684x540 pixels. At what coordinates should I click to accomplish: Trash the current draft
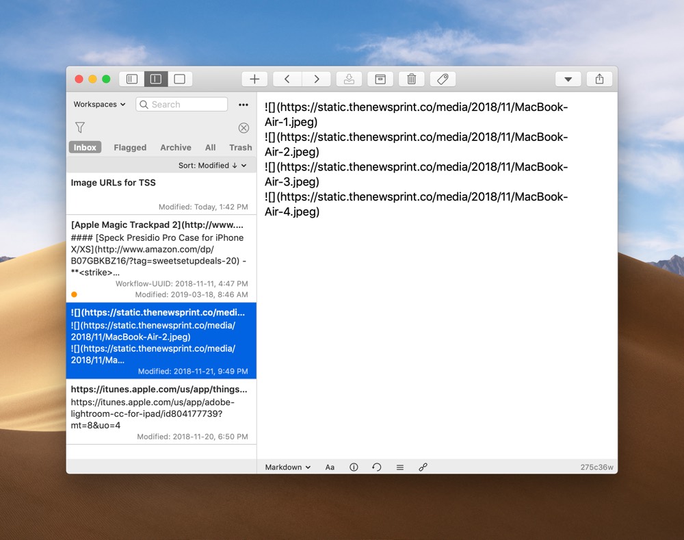411,79
